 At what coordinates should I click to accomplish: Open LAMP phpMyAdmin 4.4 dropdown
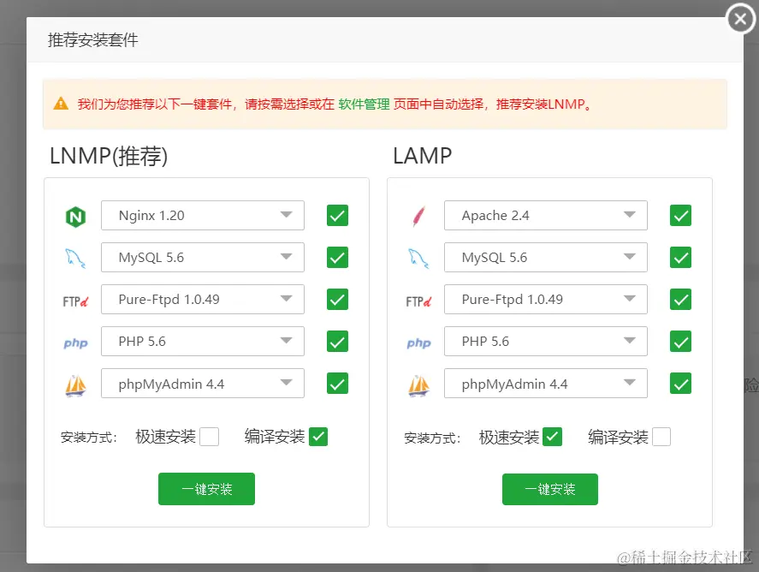pyautogui.click(x=546, y=383)
